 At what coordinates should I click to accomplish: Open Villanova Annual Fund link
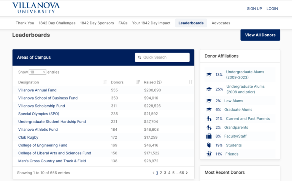click(x=37, y=90)
